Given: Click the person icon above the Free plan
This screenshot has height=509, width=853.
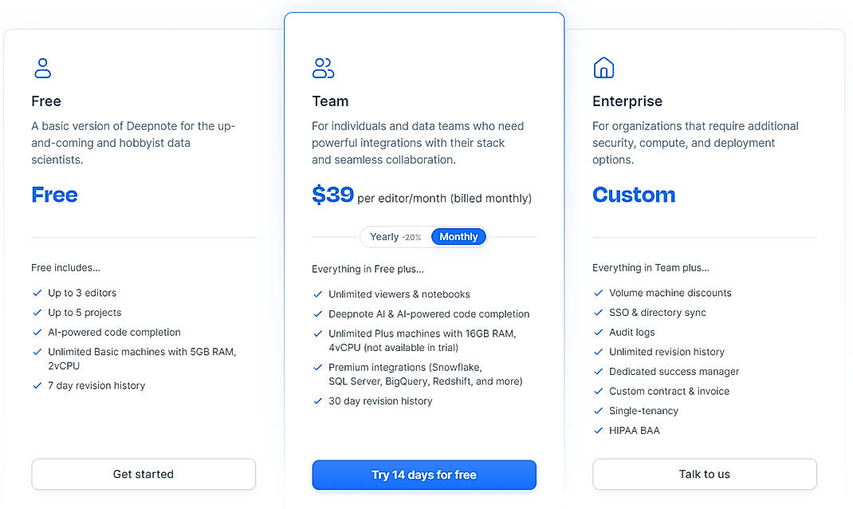Looking at the screenshot, I should pos(43,68).
